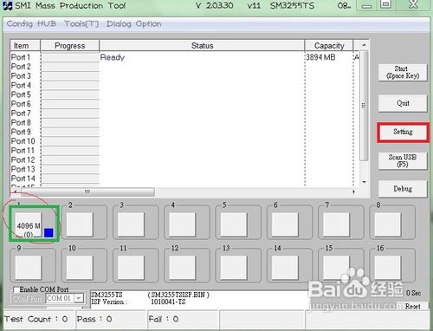Select the Port 8 row
This screenshot has height=331, width=433.
(x=184, y=122)
